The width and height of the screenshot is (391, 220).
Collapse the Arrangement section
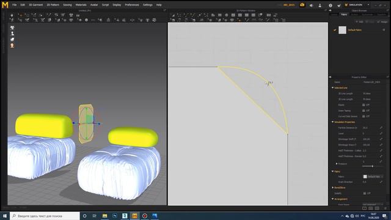click(332, 199)
